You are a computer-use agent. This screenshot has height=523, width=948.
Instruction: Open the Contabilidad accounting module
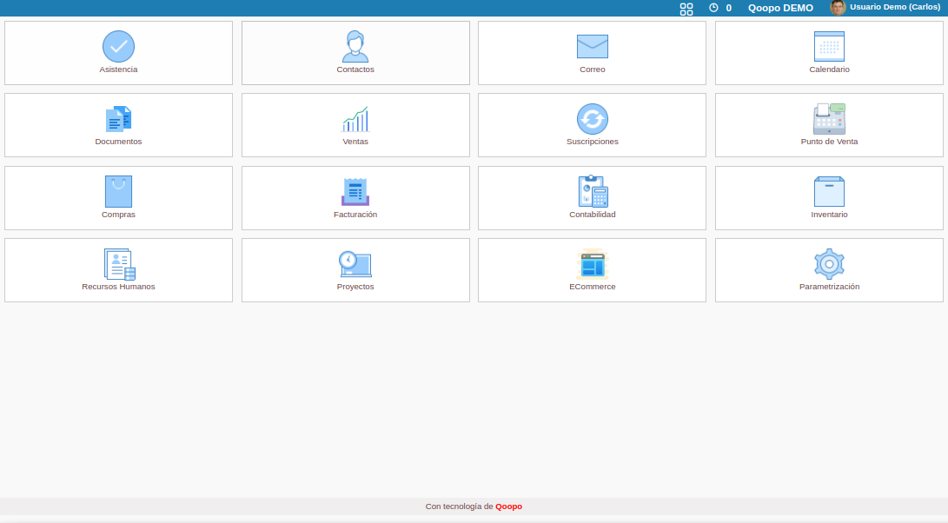[x=592, y=197]
